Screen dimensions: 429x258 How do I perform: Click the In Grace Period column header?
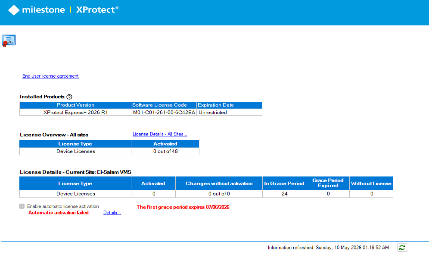284,183
